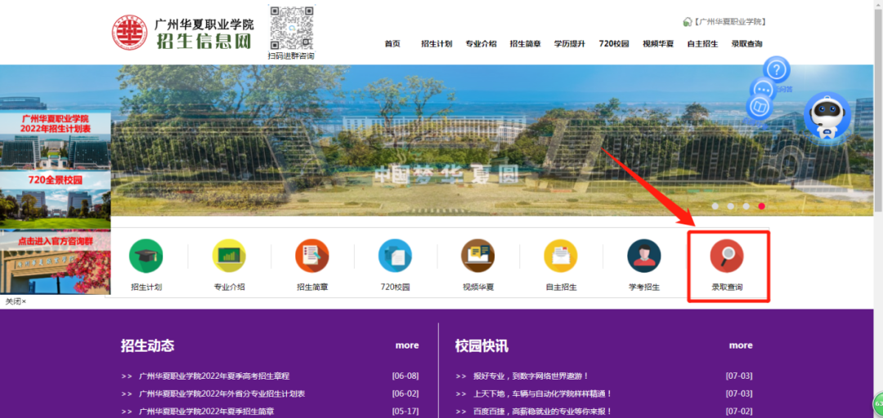Click the 校园快讯 section heading
This screenshot has height=418, width=883.
click(482, 345)
